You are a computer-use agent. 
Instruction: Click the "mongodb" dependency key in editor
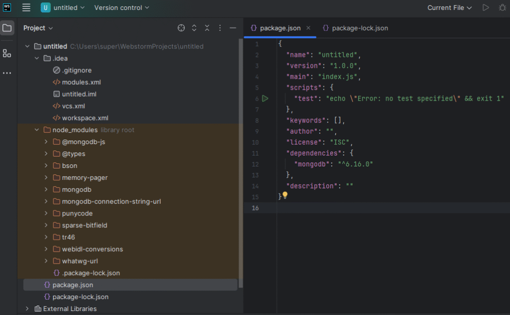(x=312, y=164)
